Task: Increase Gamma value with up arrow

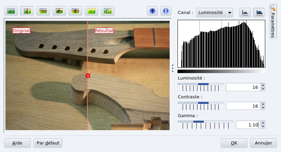Action: [263, 123]
